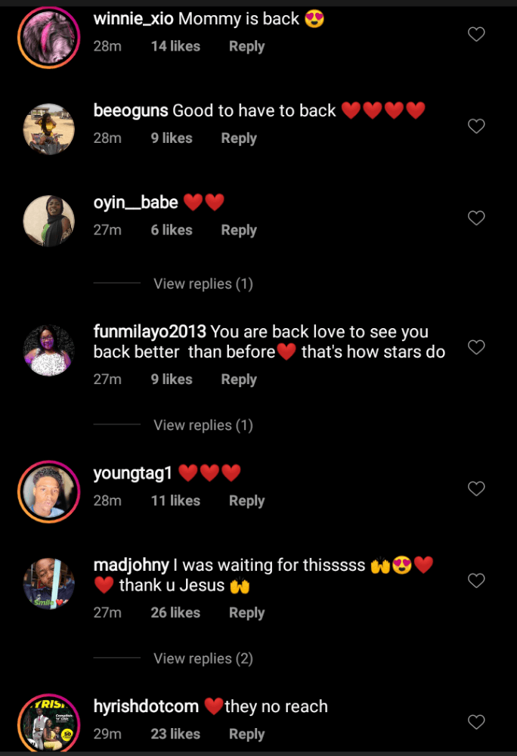Reply to hyrishdotcom's comment
This screenshot has height=756, width=517.
tap(246, 734)
